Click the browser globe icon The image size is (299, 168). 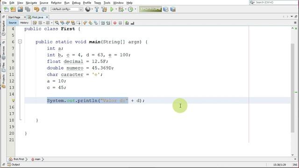88,9
